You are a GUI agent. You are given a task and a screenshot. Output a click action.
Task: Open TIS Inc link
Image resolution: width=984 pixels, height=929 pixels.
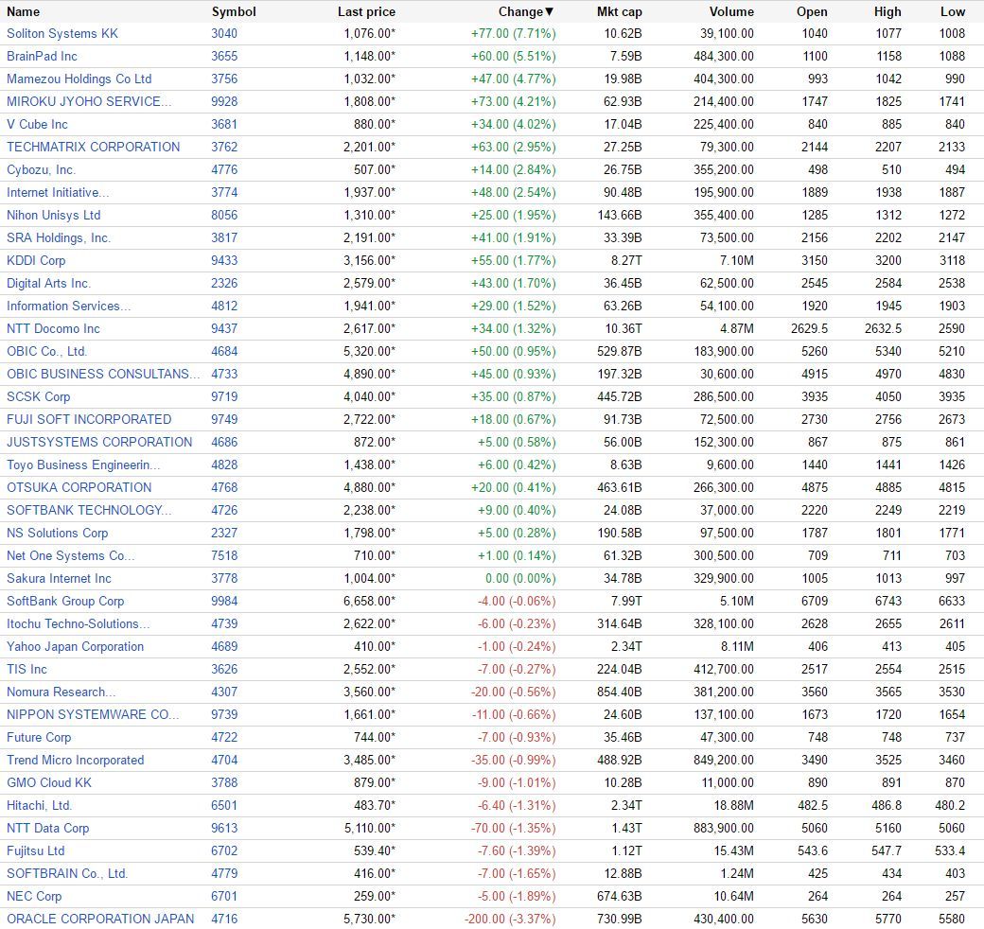[27, 669]
